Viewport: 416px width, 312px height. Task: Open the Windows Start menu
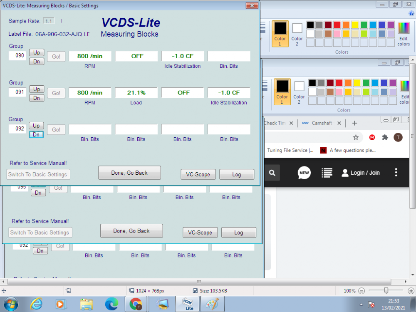(11, 304)
